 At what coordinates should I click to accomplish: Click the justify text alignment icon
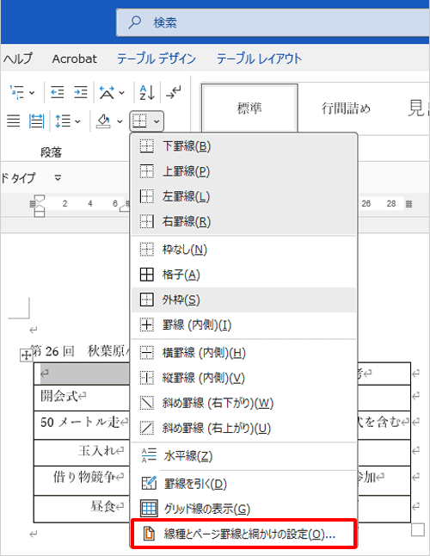(x=14, y=120)
